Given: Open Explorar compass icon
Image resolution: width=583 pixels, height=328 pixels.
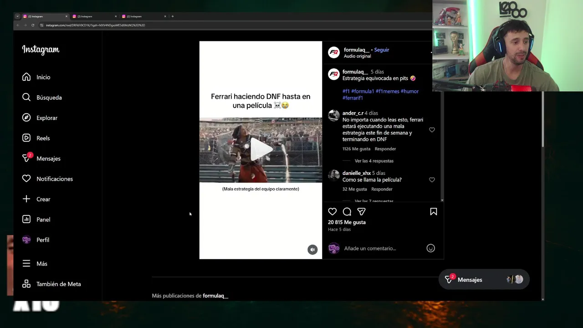Looking at the screenshot, I should pyautogui.click(x=26, y=118).
